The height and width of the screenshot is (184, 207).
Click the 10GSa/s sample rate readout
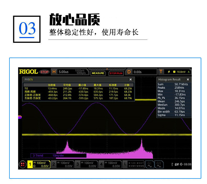80,70
